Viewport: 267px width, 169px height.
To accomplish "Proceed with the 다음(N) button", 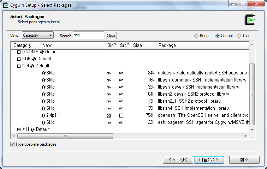I will 209,159.
